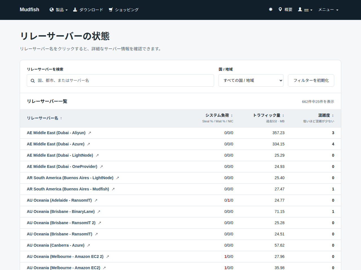Open ショッピング in the navbar
This screenshot has width=361, height=270.
tap(124, 10)
